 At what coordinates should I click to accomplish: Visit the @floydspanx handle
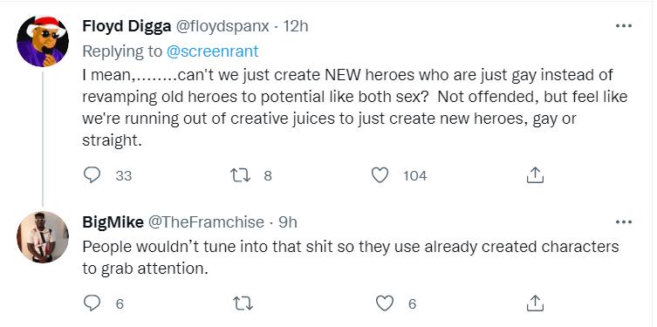pyautogui.click(x=222, y=27)
